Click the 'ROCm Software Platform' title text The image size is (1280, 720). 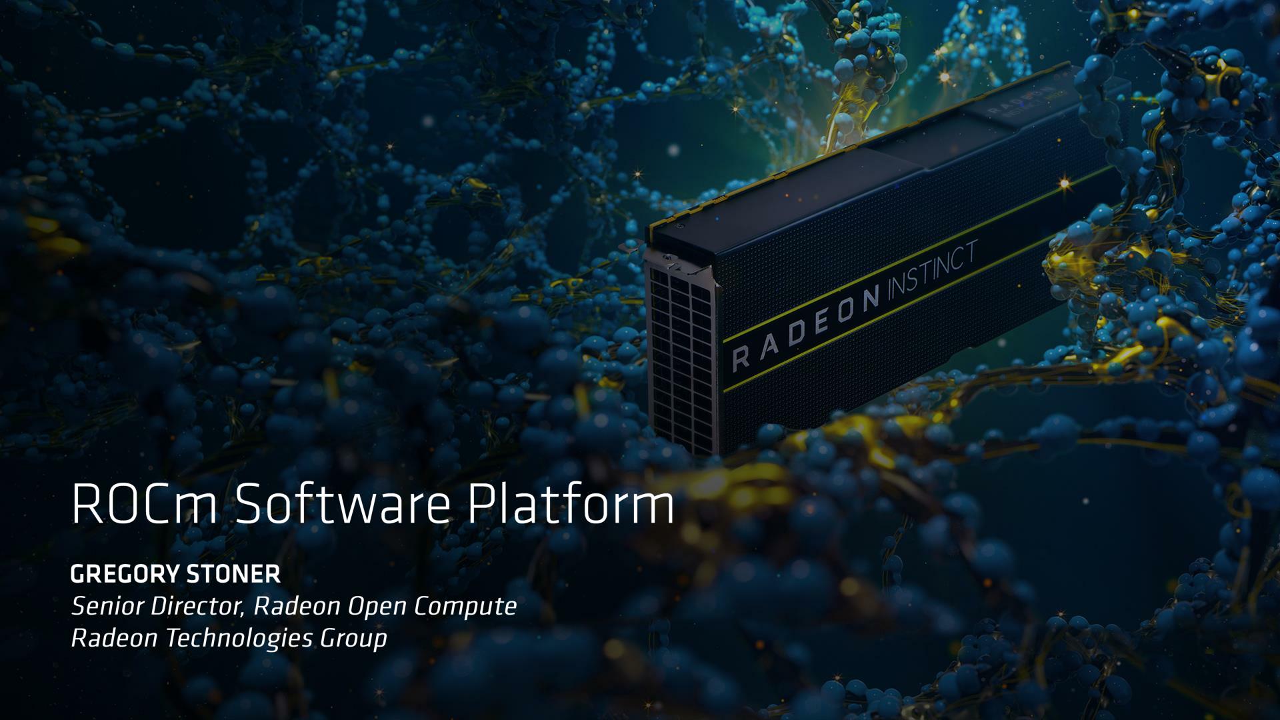[x=373, y=503]
